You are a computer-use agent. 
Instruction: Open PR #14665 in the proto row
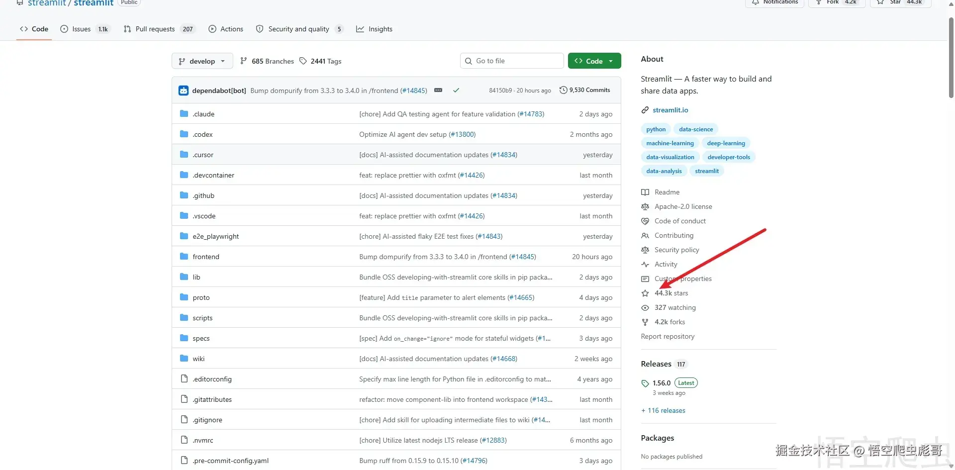[x=521, y=297]
